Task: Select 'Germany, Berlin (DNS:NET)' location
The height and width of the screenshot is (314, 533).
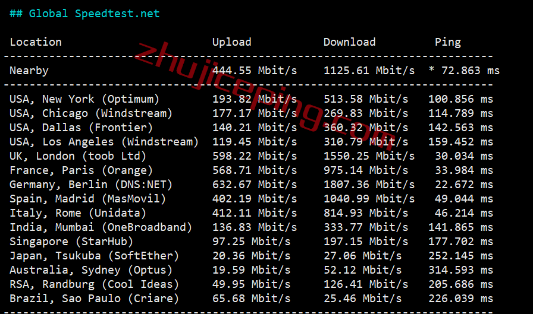Action: (x=91, y=185)
